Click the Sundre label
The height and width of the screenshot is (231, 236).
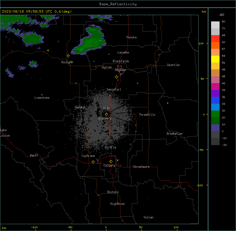tap(80, 107)
